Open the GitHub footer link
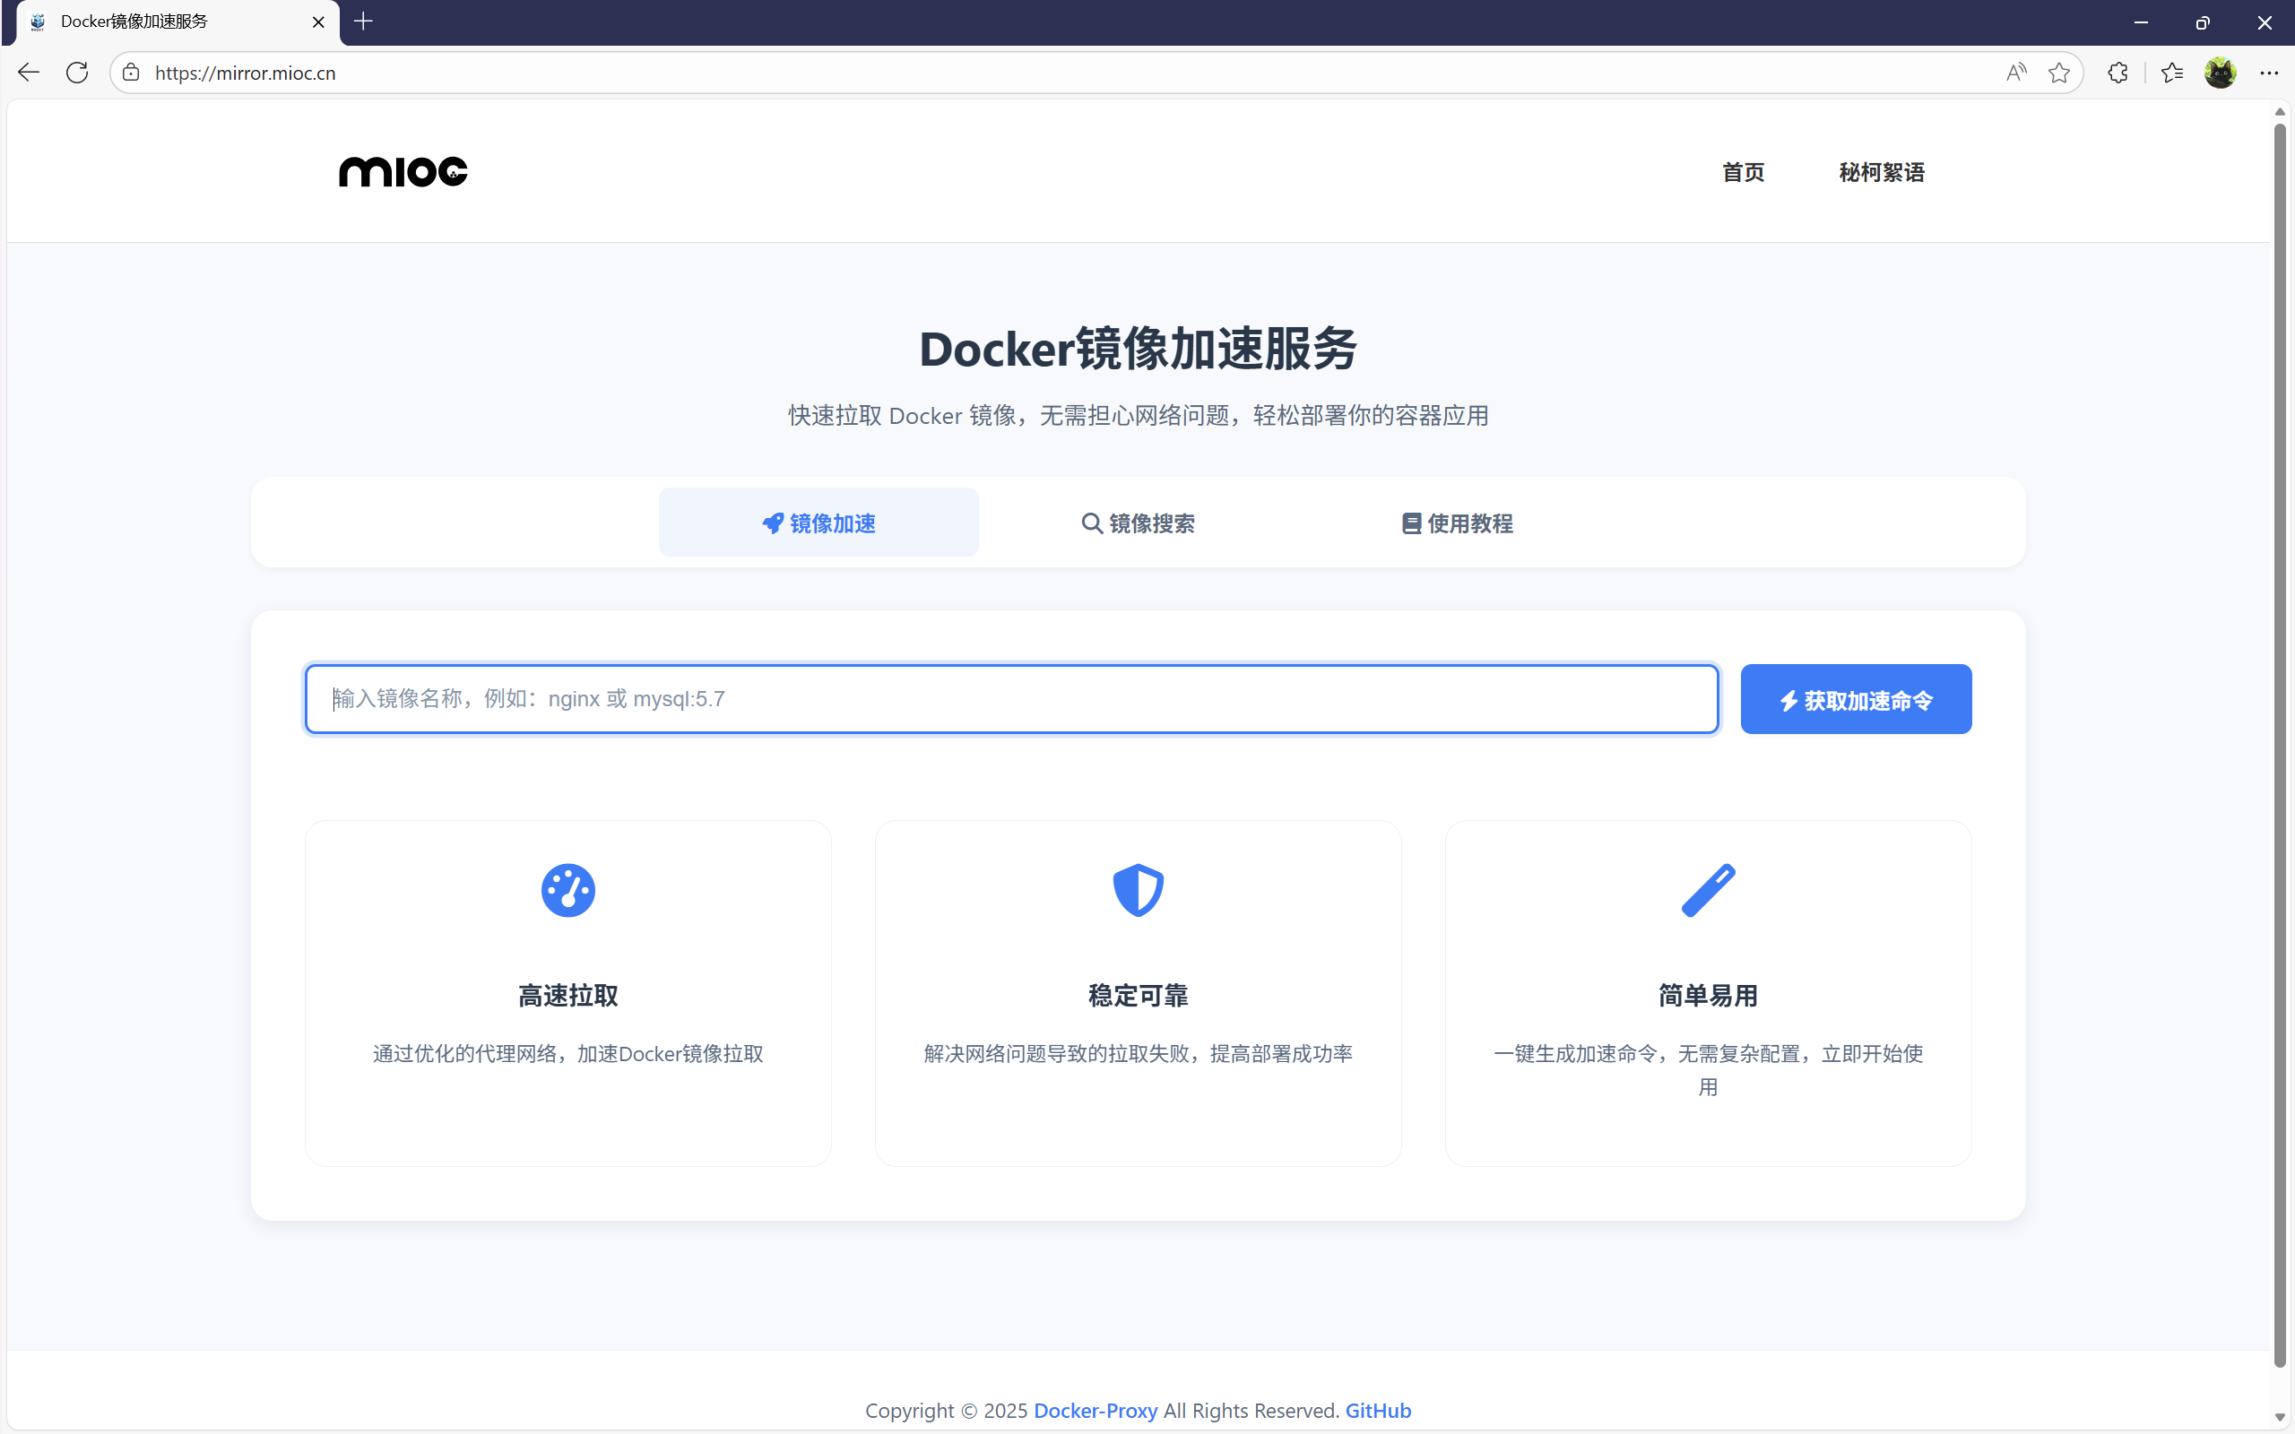This screenshot has height=1434, width=2295. coord(1378,1411)
